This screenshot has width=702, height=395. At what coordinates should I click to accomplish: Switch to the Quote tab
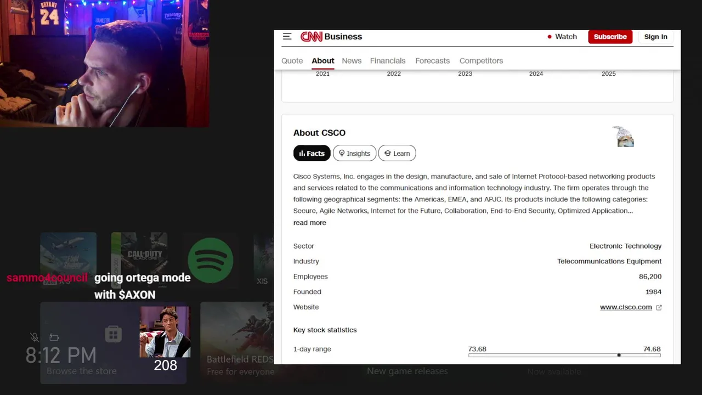click(292, 61)
